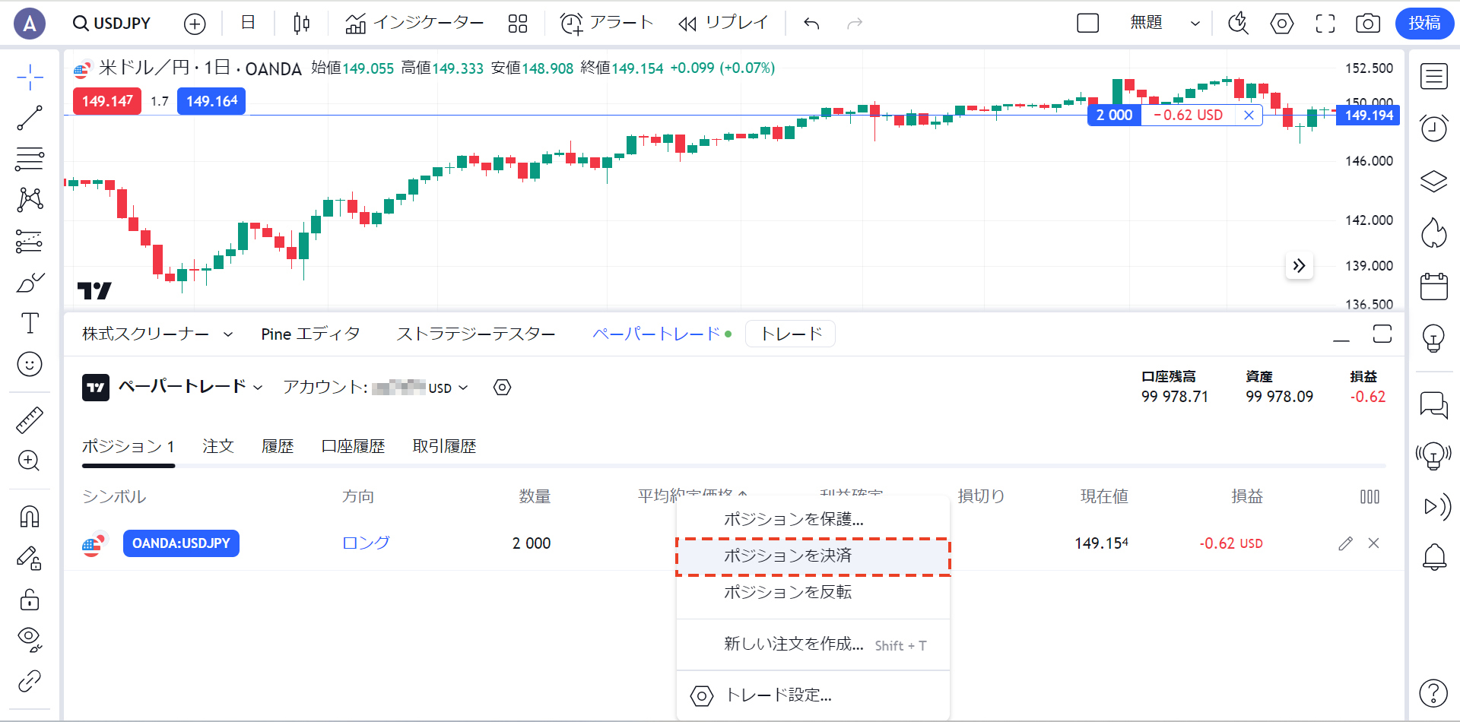This screenshot has height=722, width=1460.
Task: Open chart settings hexagon icon in top bar
Action: point(1282,24)
